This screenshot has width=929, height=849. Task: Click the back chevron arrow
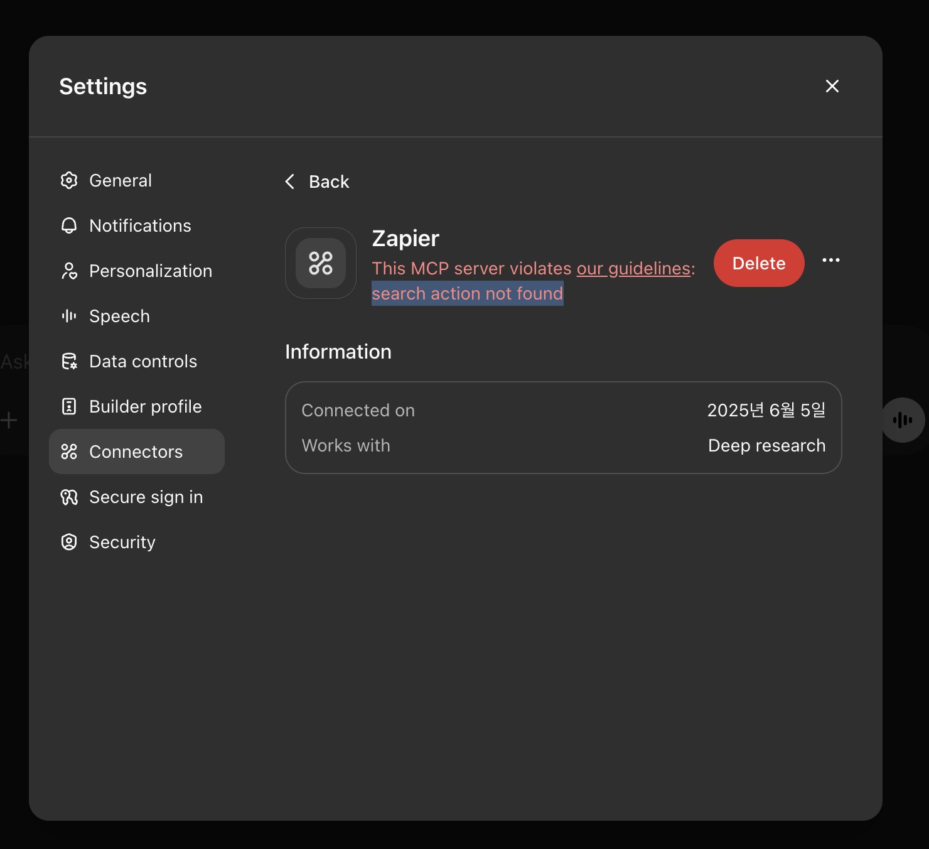(289, 182)
